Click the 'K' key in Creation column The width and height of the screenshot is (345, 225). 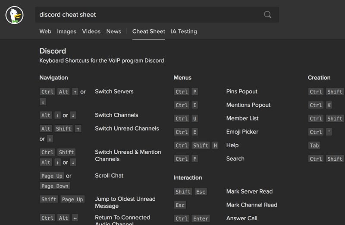pos(329,105)
